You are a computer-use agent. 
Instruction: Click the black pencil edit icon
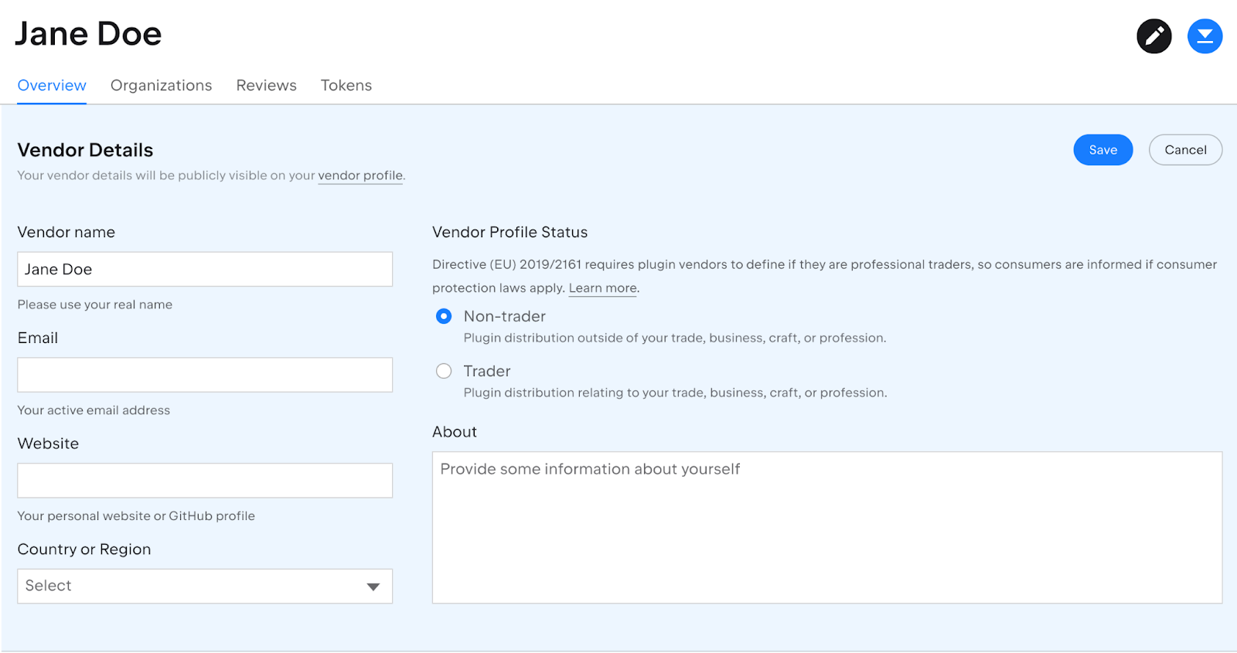coord(1154,36)
